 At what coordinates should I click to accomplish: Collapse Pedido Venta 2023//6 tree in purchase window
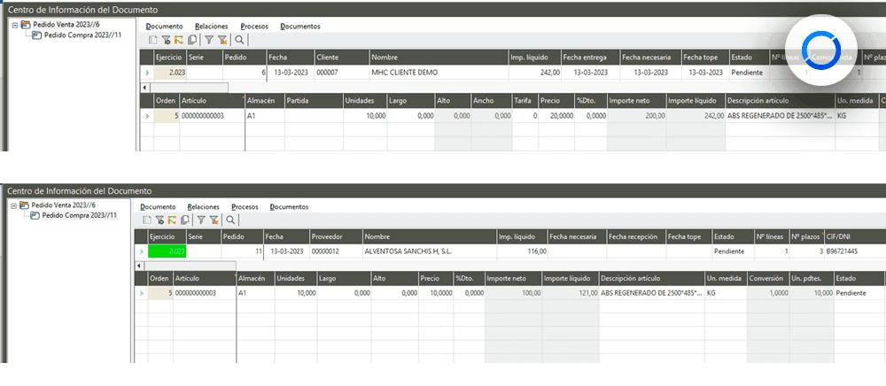13,205
